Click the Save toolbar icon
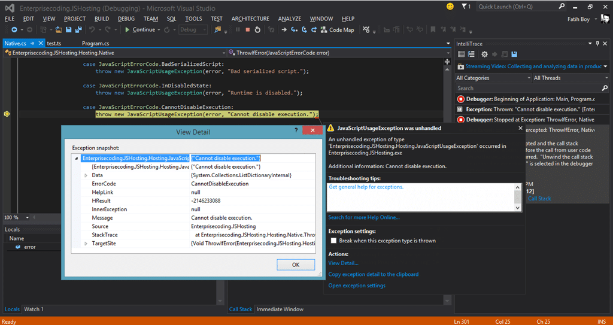The height and width of the screenshot is (325, 613). 69,30
